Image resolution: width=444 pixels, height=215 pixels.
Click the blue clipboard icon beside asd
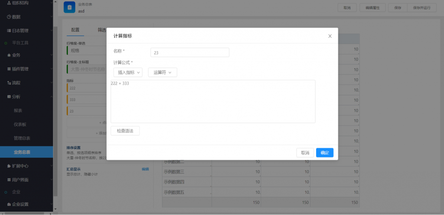click(x=69, y=7)
